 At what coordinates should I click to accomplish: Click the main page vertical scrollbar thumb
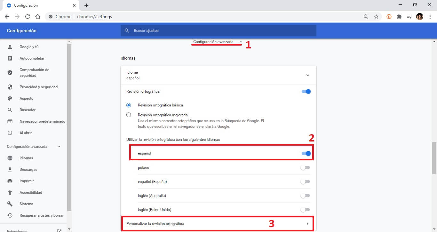[434, 158]
